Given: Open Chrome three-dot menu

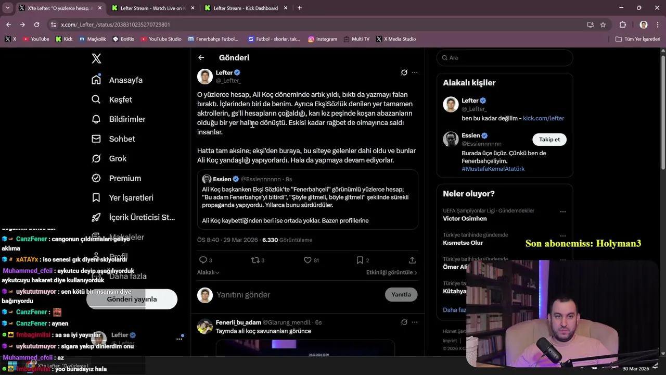Looking at the screenshot, I should point(658,24).
